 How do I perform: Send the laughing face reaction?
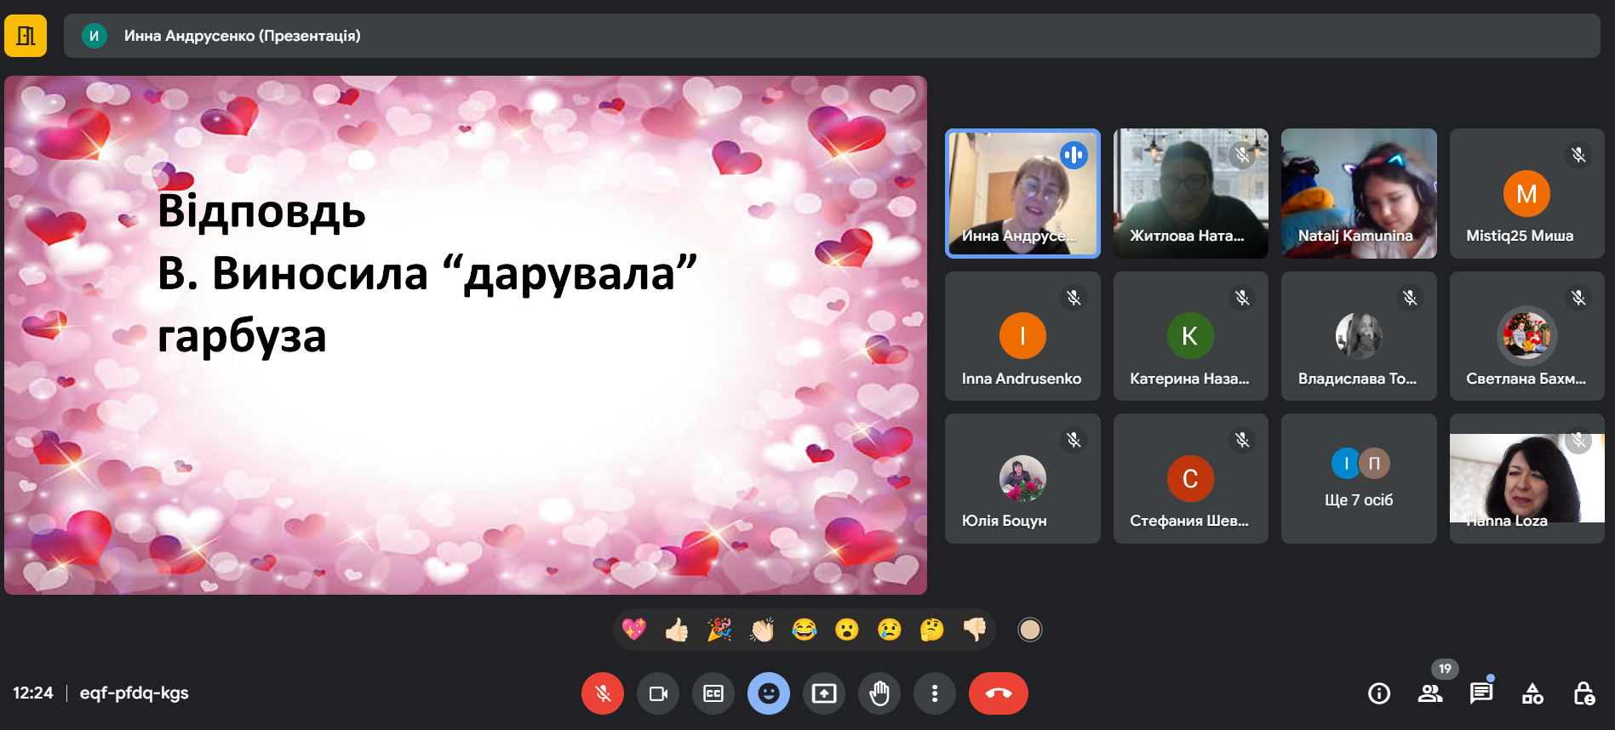805,630
